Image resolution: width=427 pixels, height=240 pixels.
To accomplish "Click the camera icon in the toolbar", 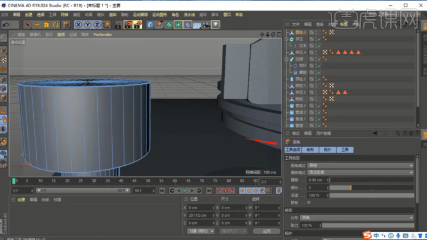I will point(206,24).
